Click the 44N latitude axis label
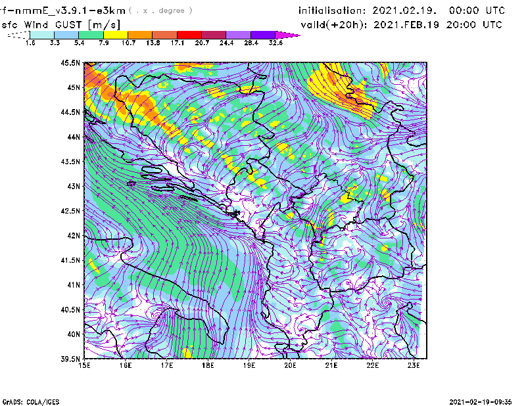 74,137
